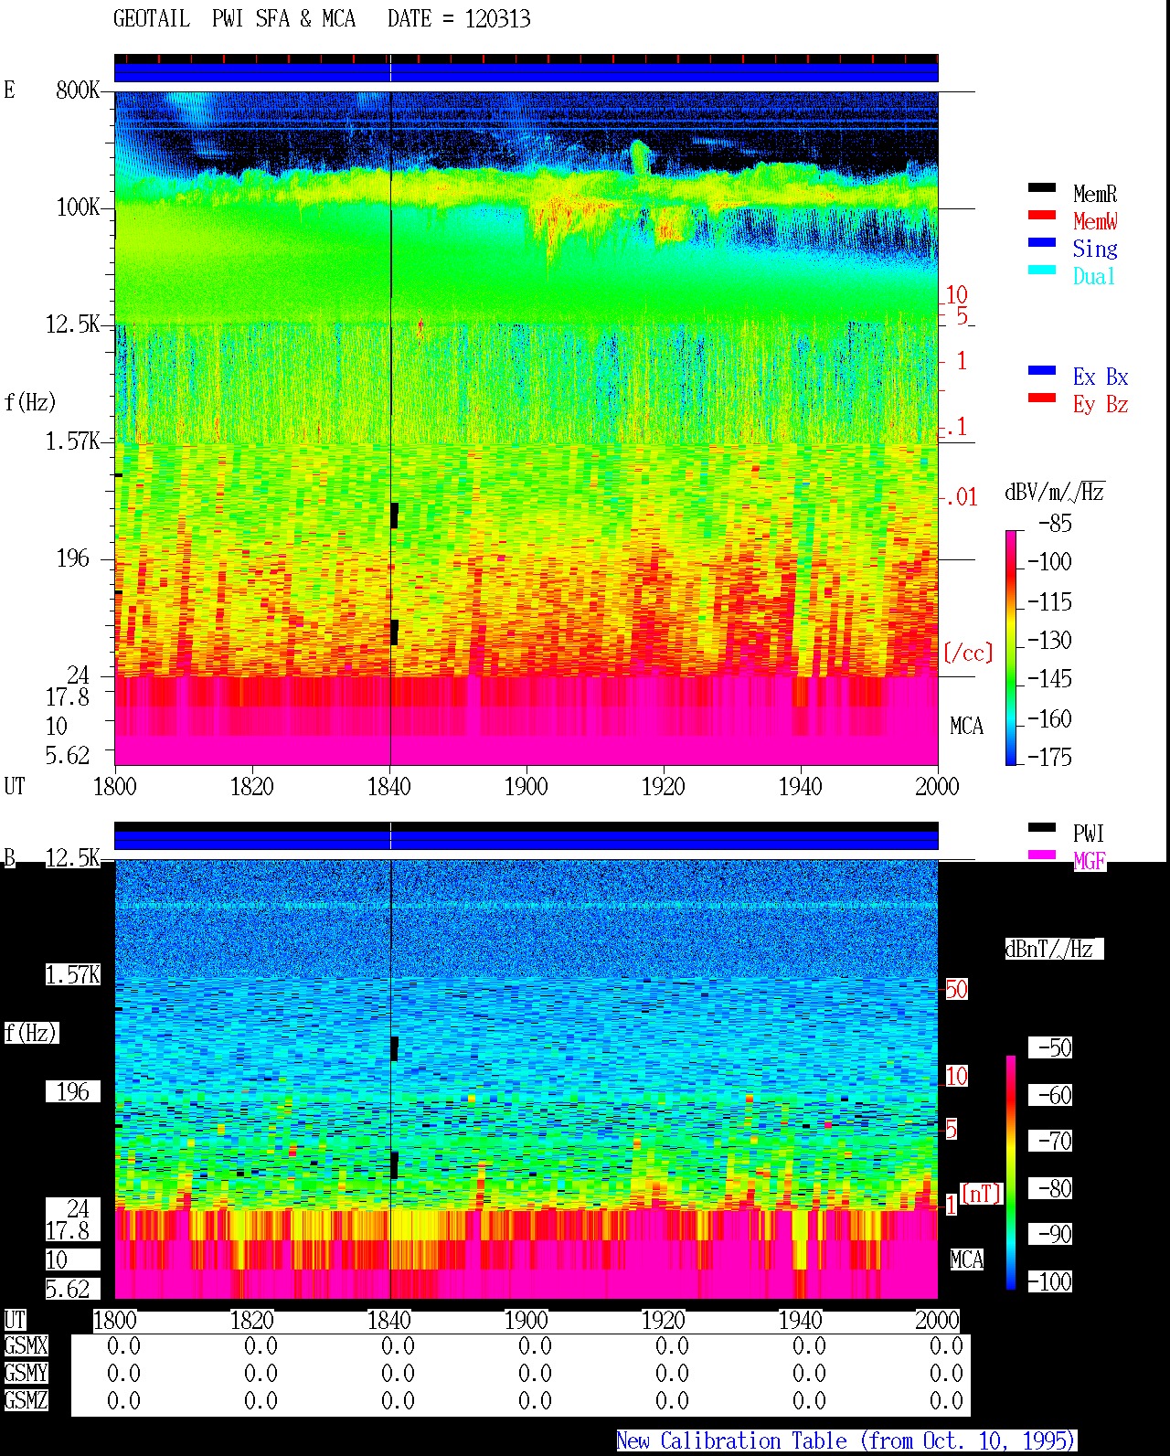The width and height of the screenshot is (1170, 1456).
Task: Click the dBnT magnetic field color bar
Action: click(x=1011, y=1173)
